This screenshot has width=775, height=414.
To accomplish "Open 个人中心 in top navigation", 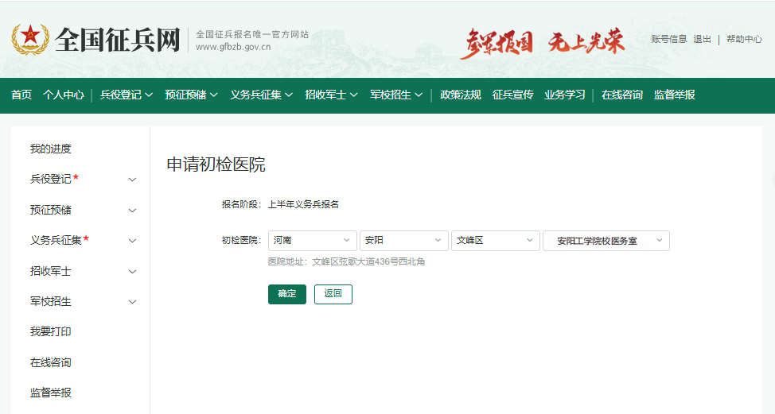I will click(x=64, y=95).
